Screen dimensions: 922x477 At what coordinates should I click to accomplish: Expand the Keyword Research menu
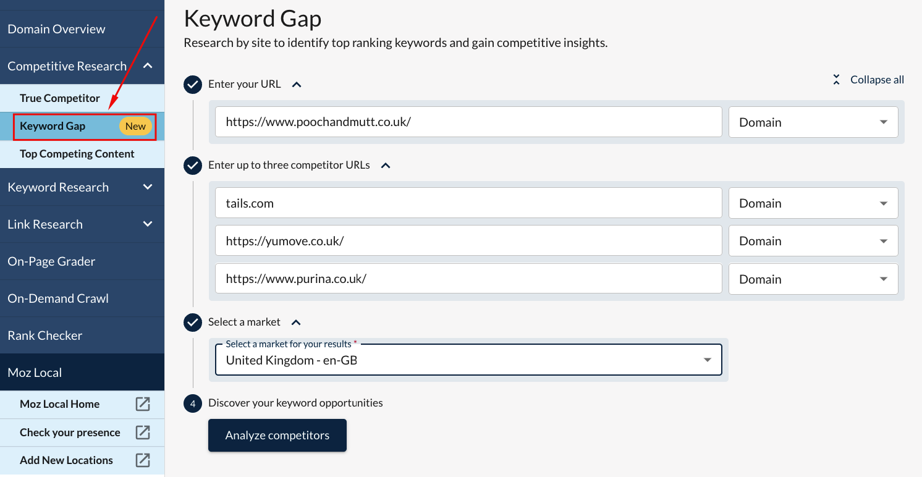pyautogui.click(x=148, y=187)
